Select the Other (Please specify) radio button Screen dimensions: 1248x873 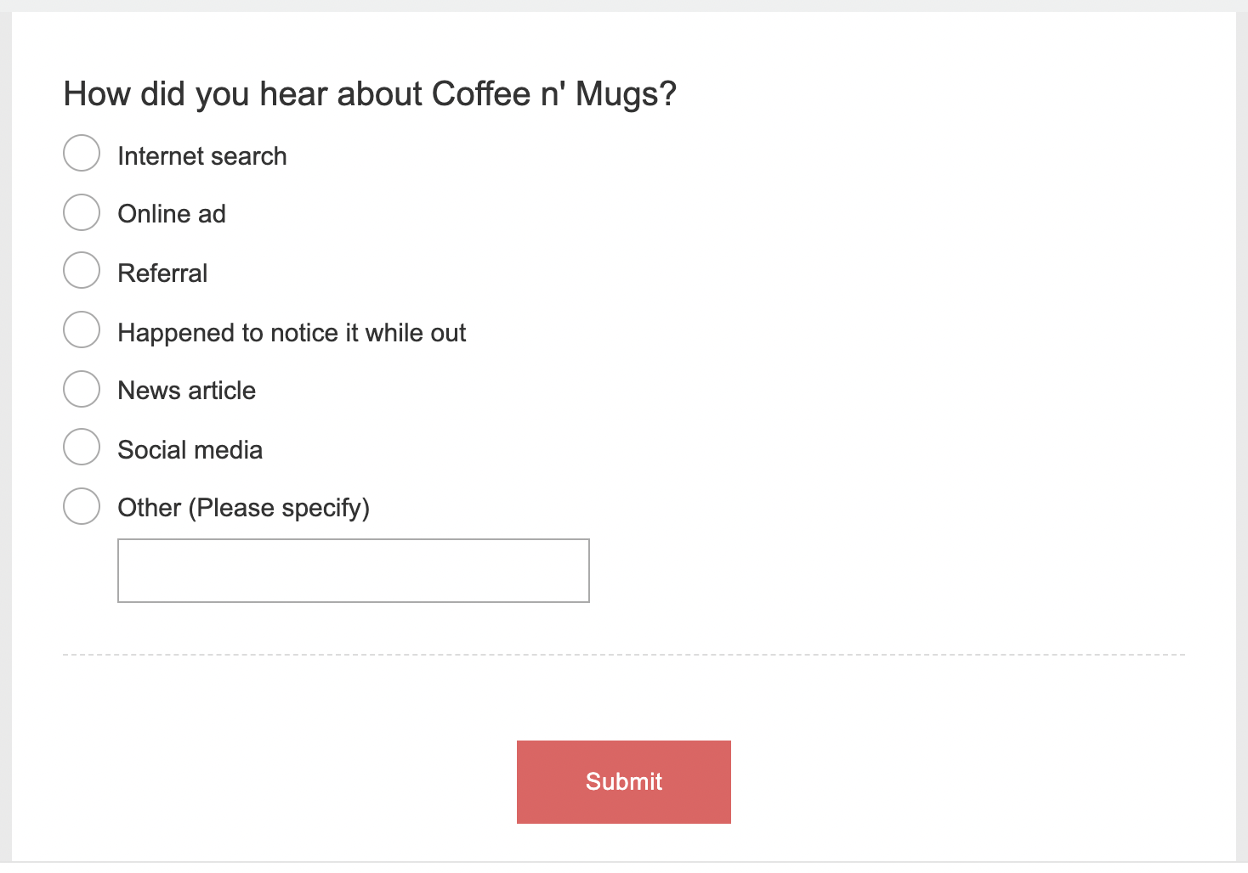pyautogui.click(x=82, y=506)
